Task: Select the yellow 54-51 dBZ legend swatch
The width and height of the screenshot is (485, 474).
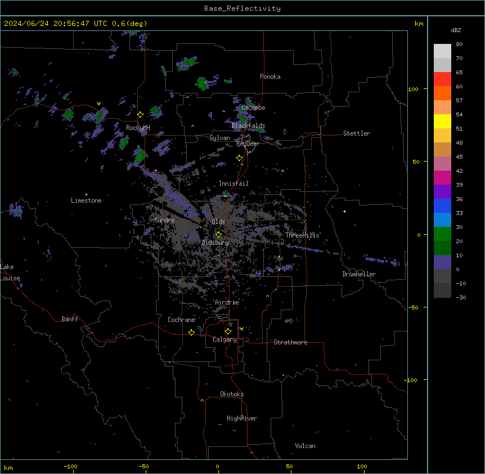Action: coord(442,121)
